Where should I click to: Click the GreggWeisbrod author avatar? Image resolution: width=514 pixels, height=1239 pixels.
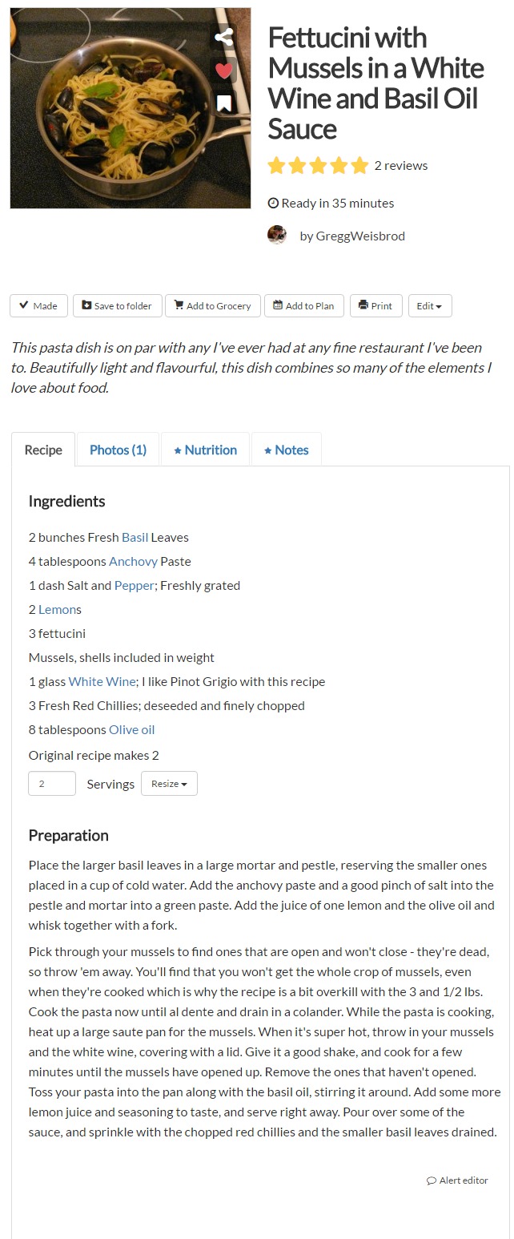point(277,236)
